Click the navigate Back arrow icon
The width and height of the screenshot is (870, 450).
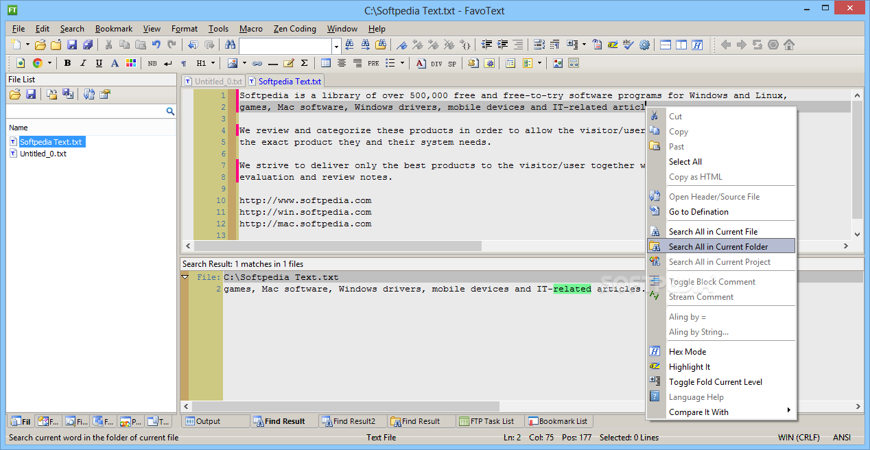726,45
